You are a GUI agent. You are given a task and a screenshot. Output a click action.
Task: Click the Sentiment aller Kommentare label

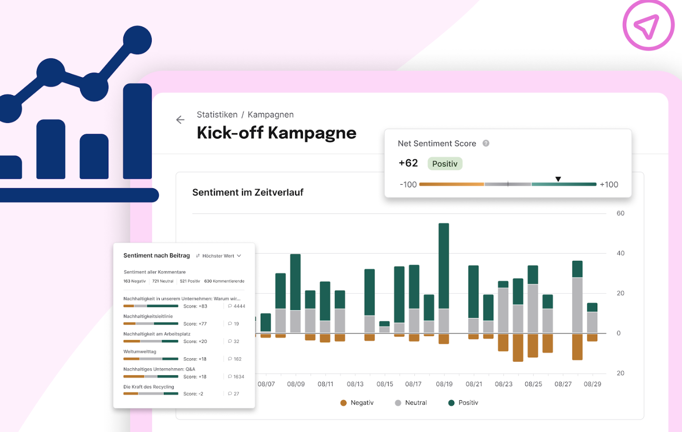coord(155,272)
